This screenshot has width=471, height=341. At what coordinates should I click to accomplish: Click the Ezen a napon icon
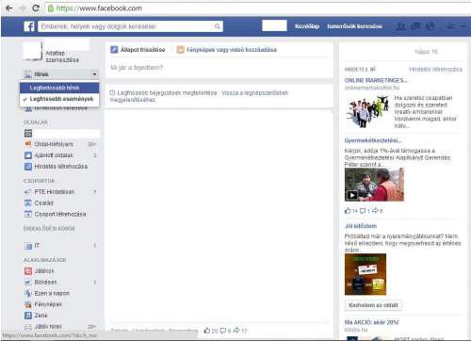tap(28, 293)
